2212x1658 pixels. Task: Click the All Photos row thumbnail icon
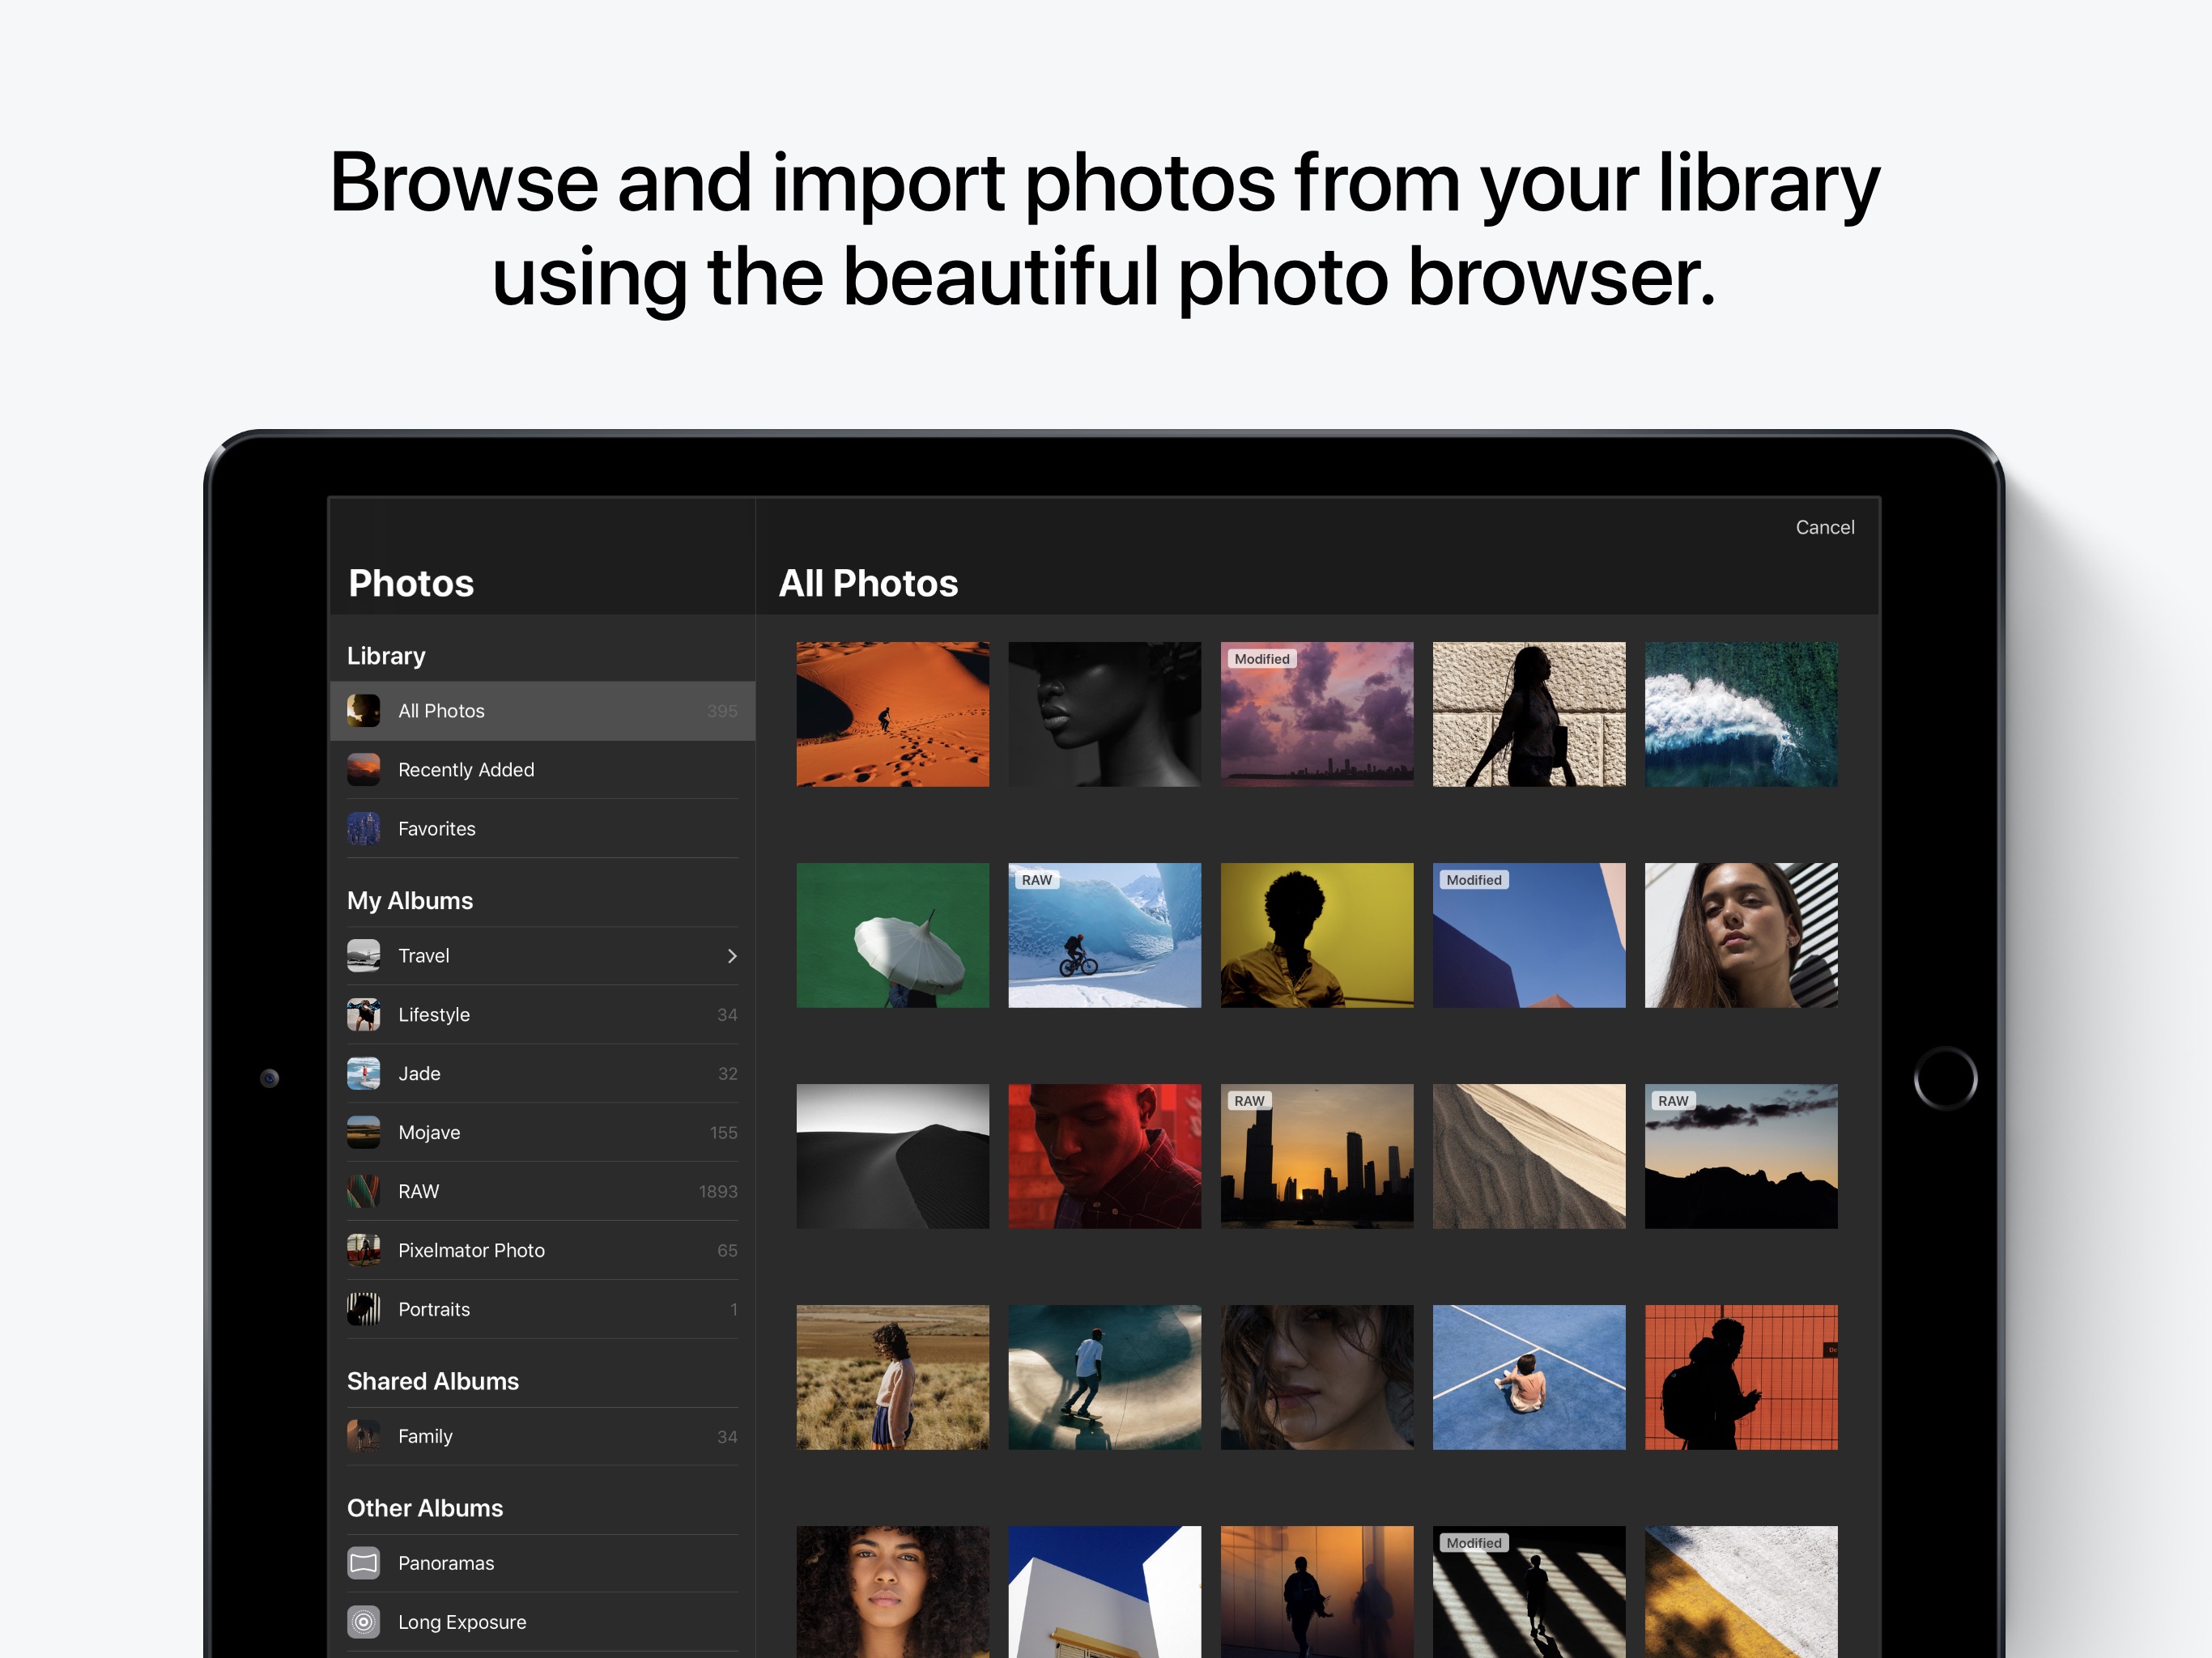[363, 711]
